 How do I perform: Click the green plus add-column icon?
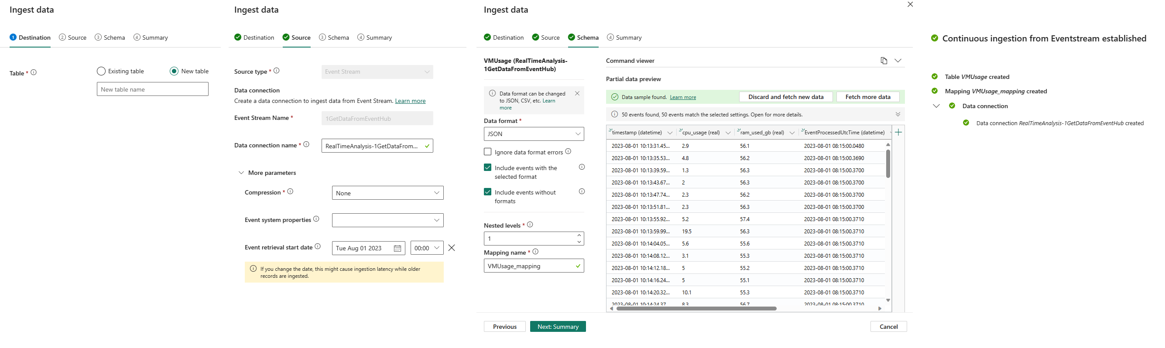898,133
